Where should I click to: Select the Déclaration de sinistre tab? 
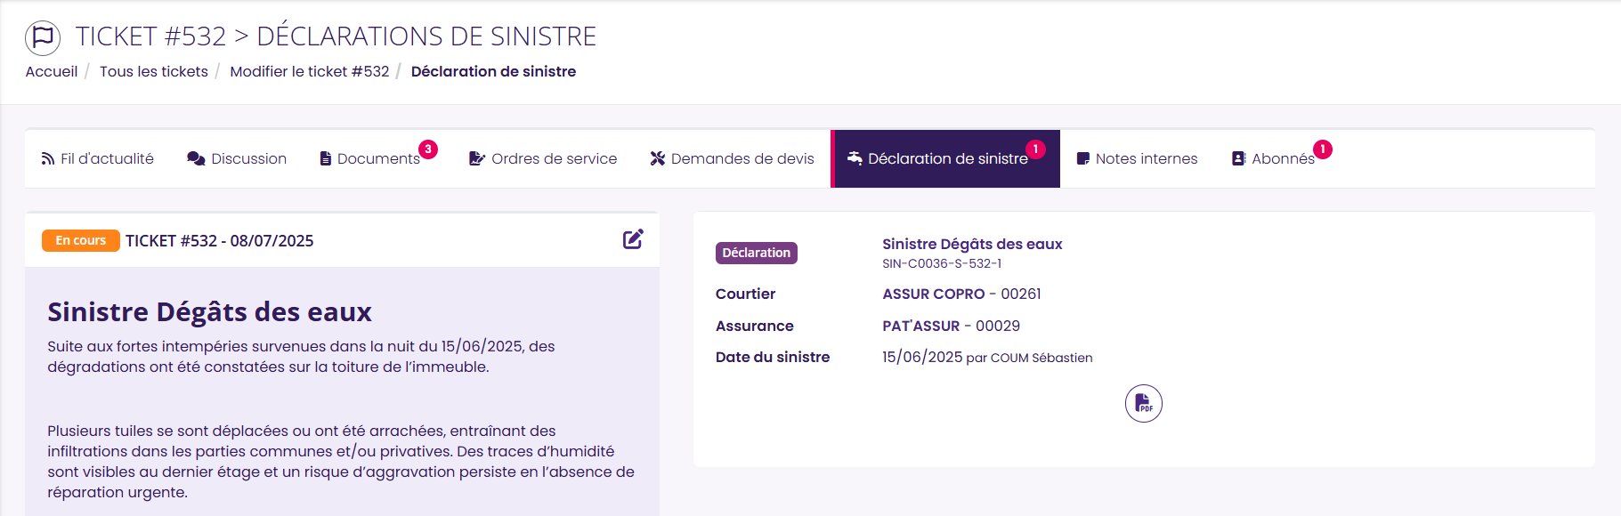pos(945,158)
